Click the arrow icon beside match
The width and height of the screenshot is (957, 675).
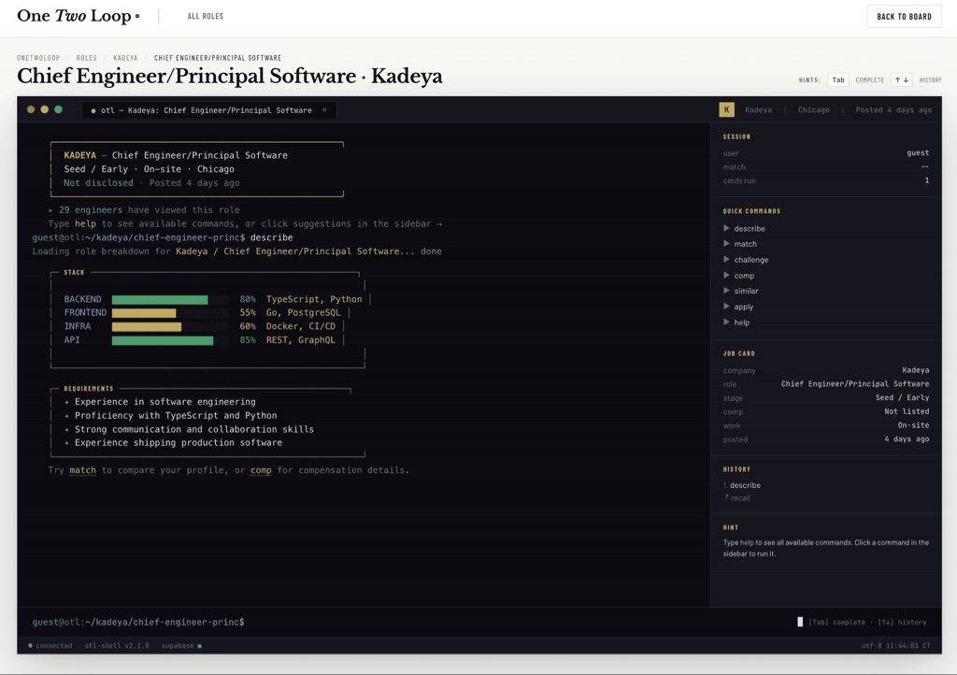(726, 243)
